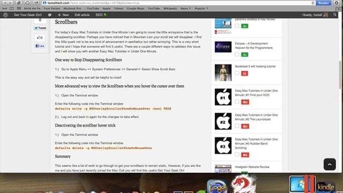Click the Facebook Like button
Viewport: 343px width, 193px height.
coord(40,46)
